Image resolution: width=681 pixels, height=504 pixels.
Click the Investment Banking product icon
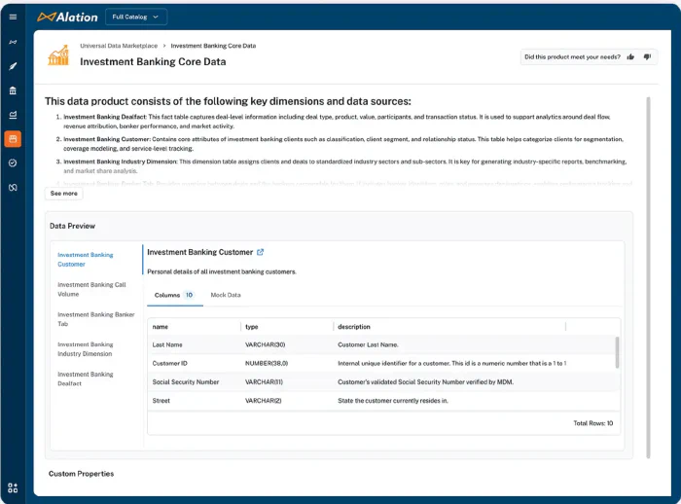click(58, 54)
